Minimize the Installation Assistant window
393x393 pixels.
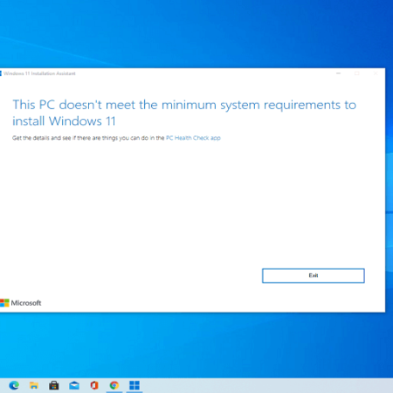[x=338, y=73]
